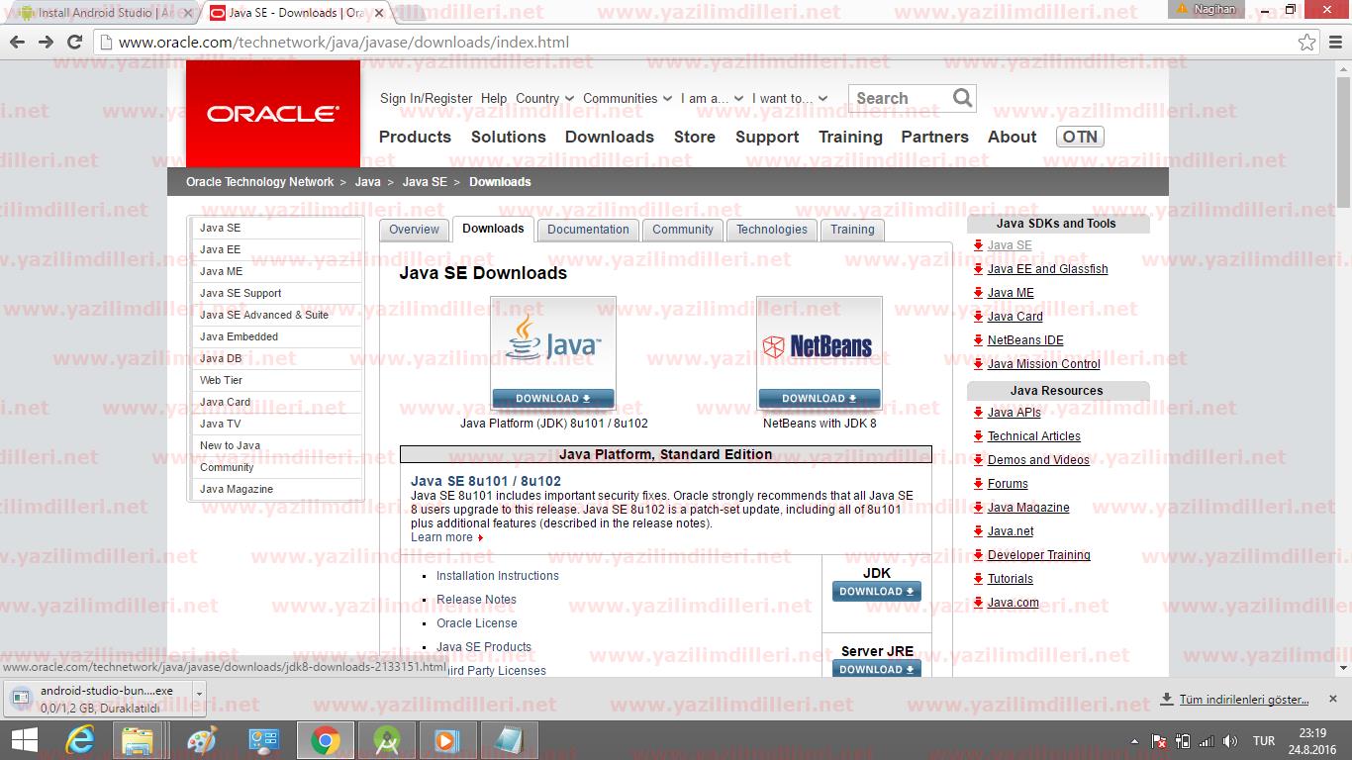Switch to the Training tab
The width and height of the screenshot is (1352, 760).
[x=852, y=230]
